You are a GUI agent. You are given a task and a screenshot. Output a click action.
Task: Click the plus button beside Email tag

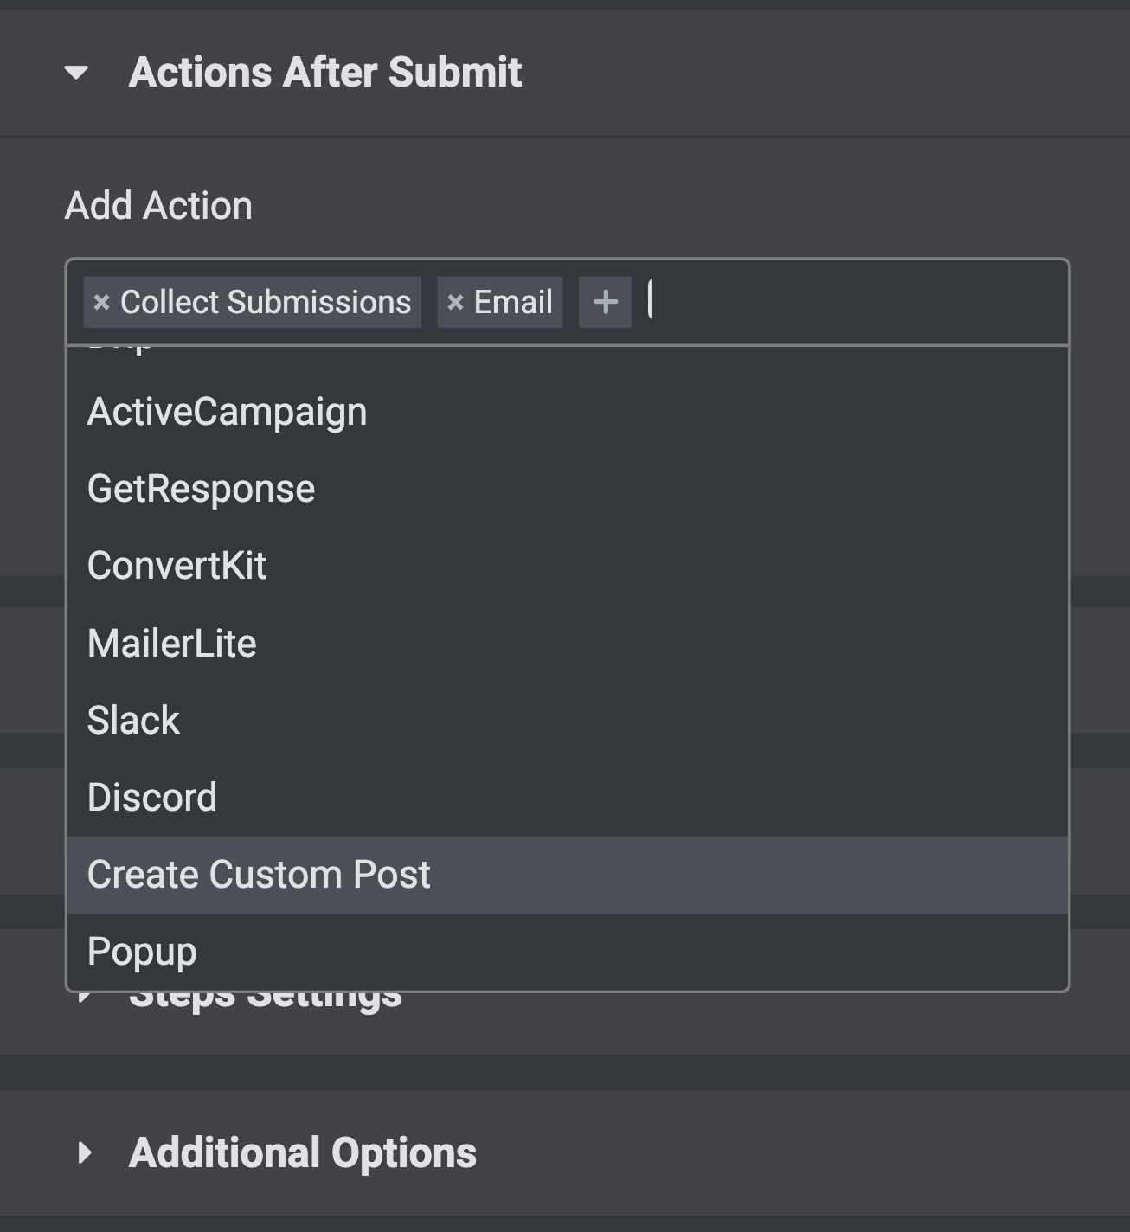[605, 302]
